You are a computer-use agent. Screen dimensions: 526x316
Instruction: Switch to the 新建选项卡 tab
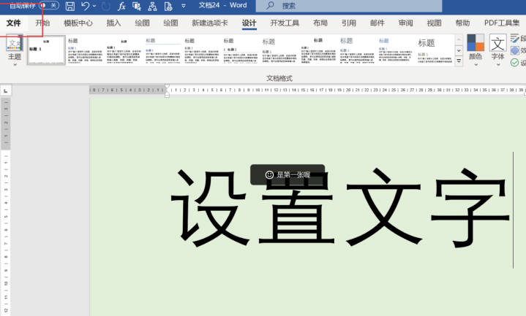(210, 23)
